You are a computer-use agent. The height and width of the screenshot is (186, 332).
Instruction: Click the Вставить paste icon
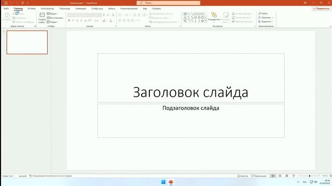tap(7, 16)
